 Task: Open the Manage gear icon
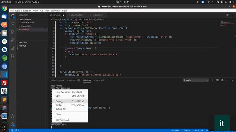(13, 124)
